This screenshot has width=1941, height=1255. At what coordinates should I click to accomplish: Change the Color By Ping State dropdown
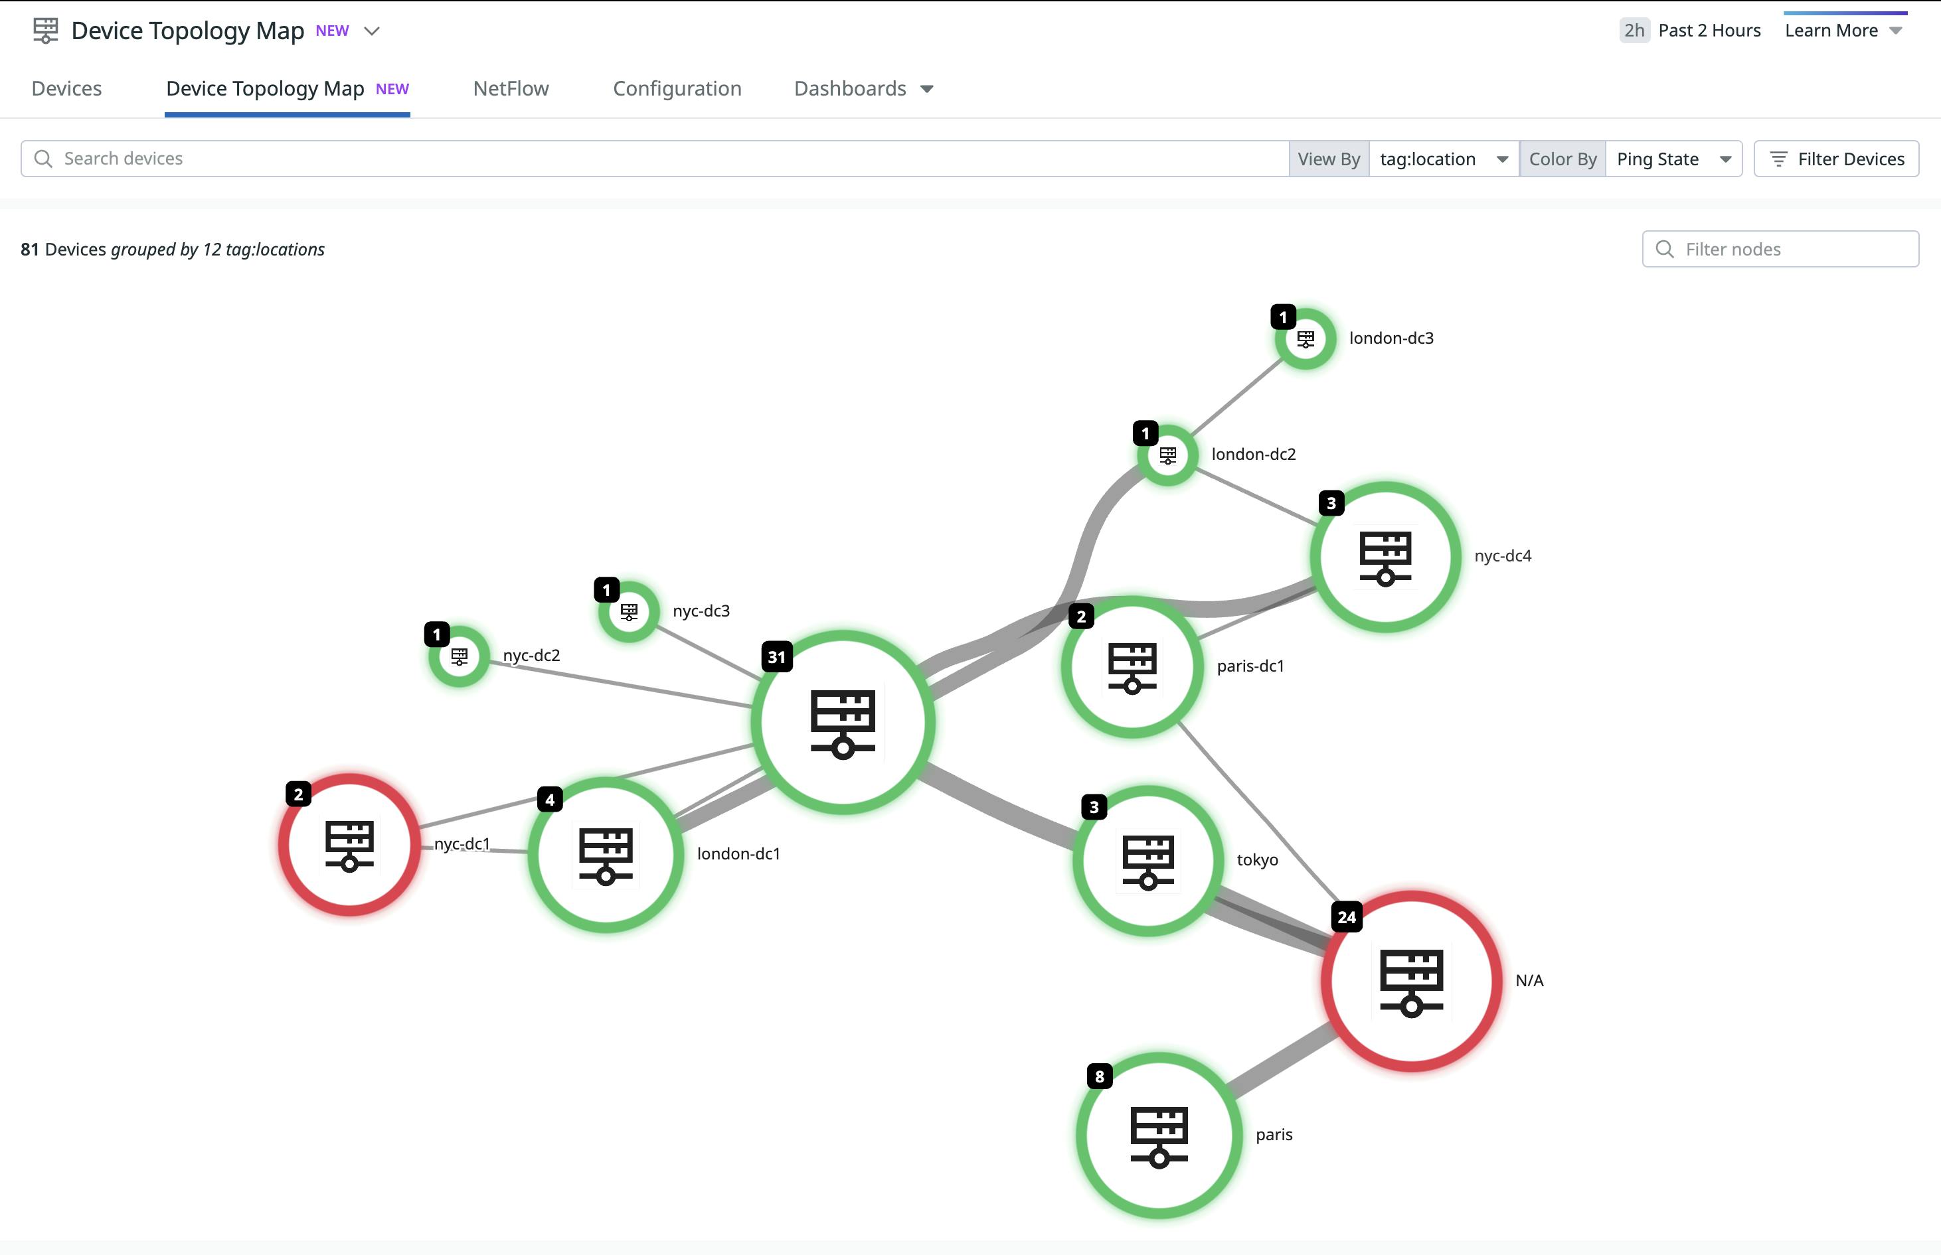click(1671, 159)
